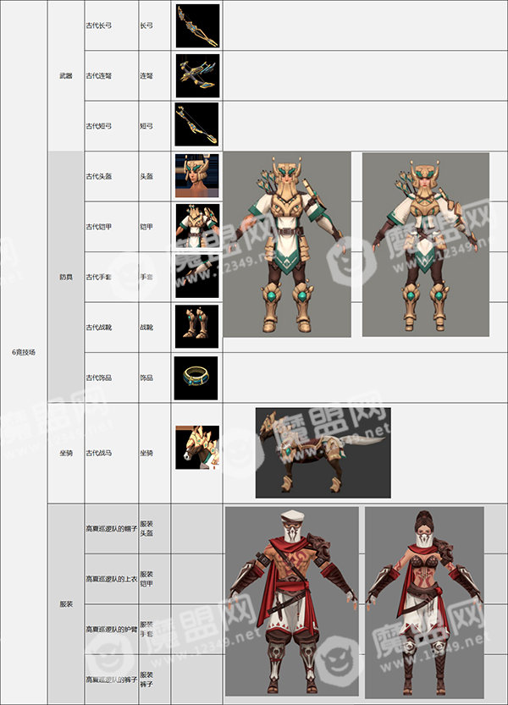Click the 古代手套 item name

(x=99, y=277)
